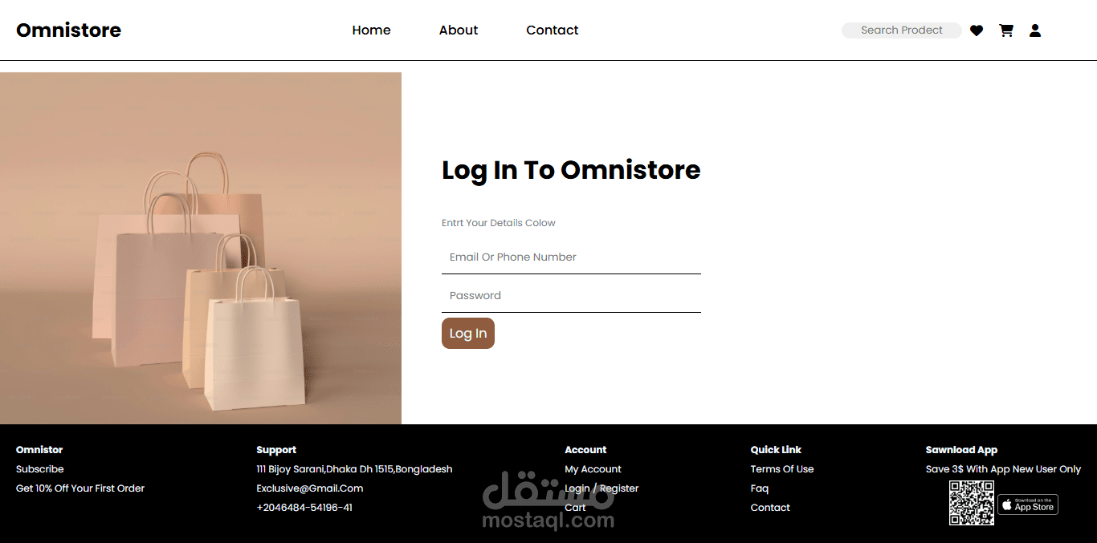Viewport: 1097px width, 543px height.
Task: Open the wishlist heart icon
Action: 977,30
